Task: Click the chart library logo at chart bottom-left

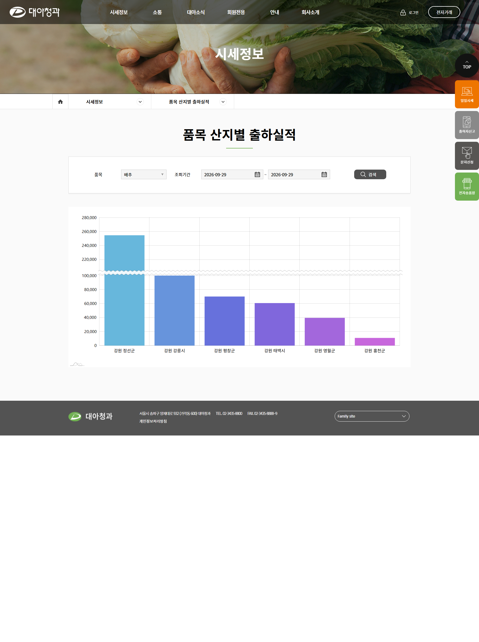Action: click(77, 364)
